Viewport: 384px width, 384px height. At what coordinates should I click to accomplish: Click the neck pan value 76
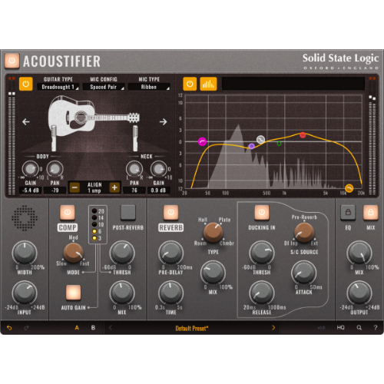click(x=134, y=190)
